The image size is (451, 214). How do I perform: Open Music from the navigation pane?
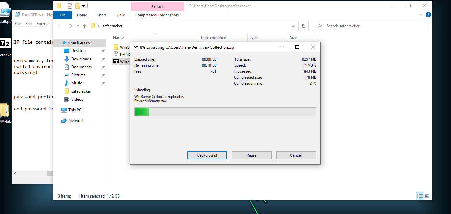pos(77,83)
